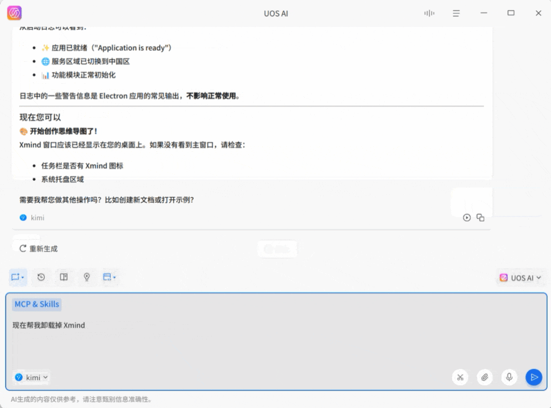Image resolution: width=551 pixels, height=408 pixels.
Task: Click the UOS AI app logo icon
Action: tap(14, 14)
